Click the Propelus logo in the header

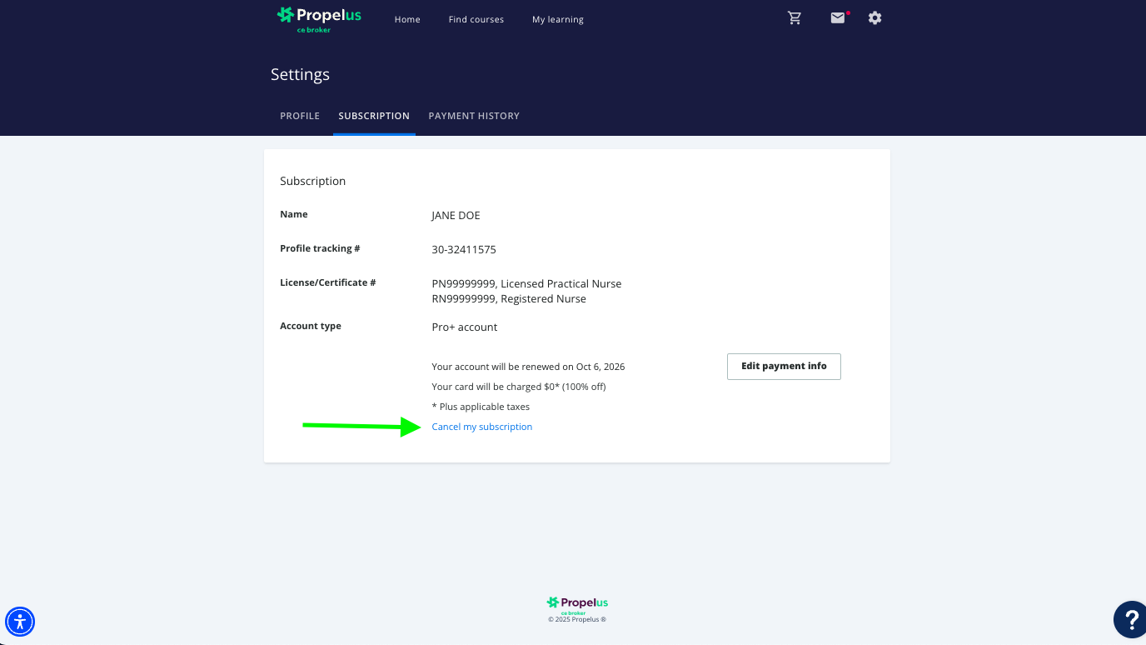click(x=320, y=18)
